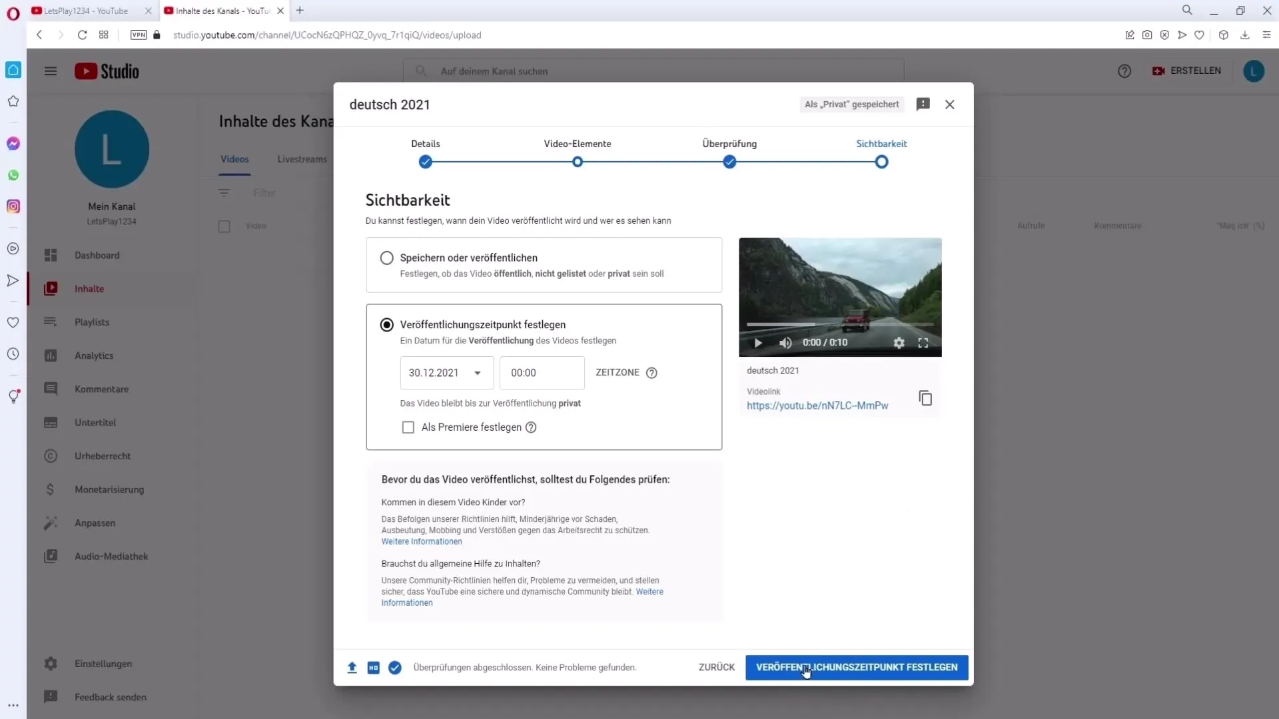Screen dimensions: 1279x719
Task: Click the checks complete checkmark icon in footer
Action: click(395, 667)
